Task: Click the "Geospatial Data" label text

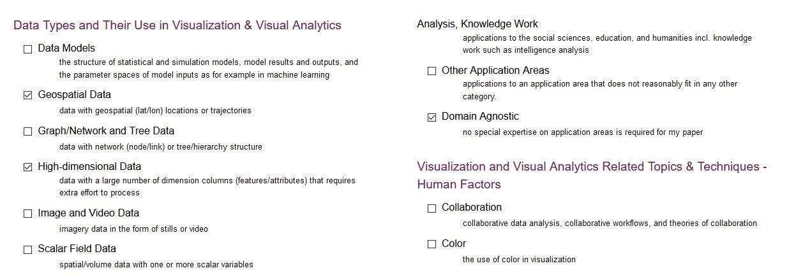Action: click(74, 95)
